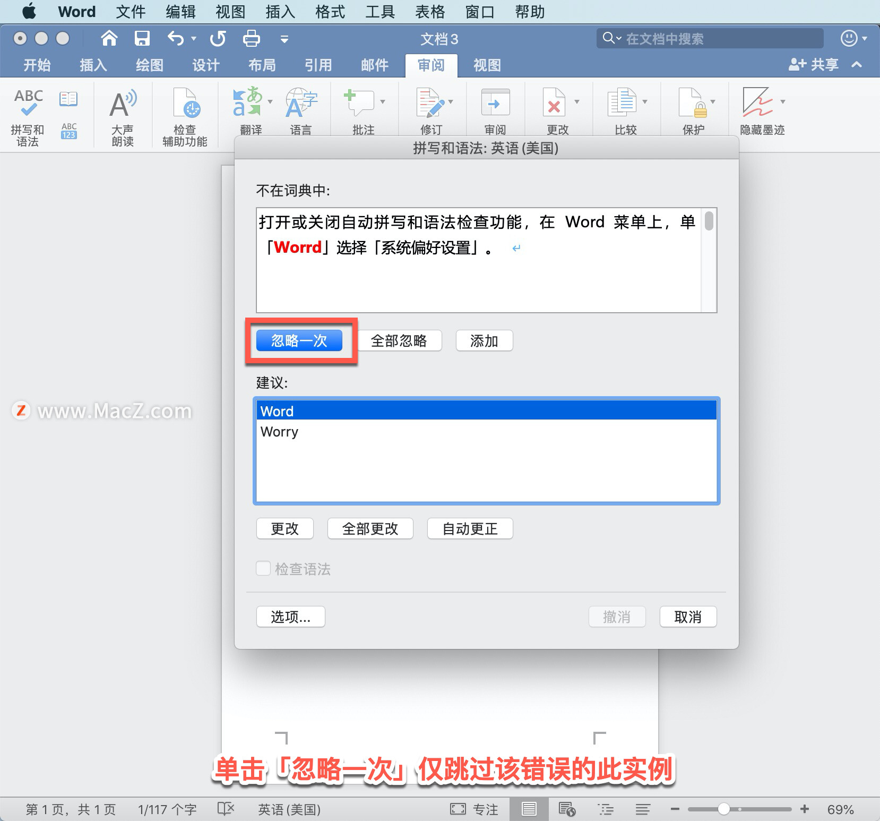Click Change (更改) button in dialog

285,528
